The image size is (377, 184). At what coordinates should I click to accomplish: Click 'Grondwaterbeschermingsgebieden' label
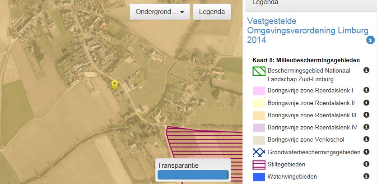tap(314, 152)
